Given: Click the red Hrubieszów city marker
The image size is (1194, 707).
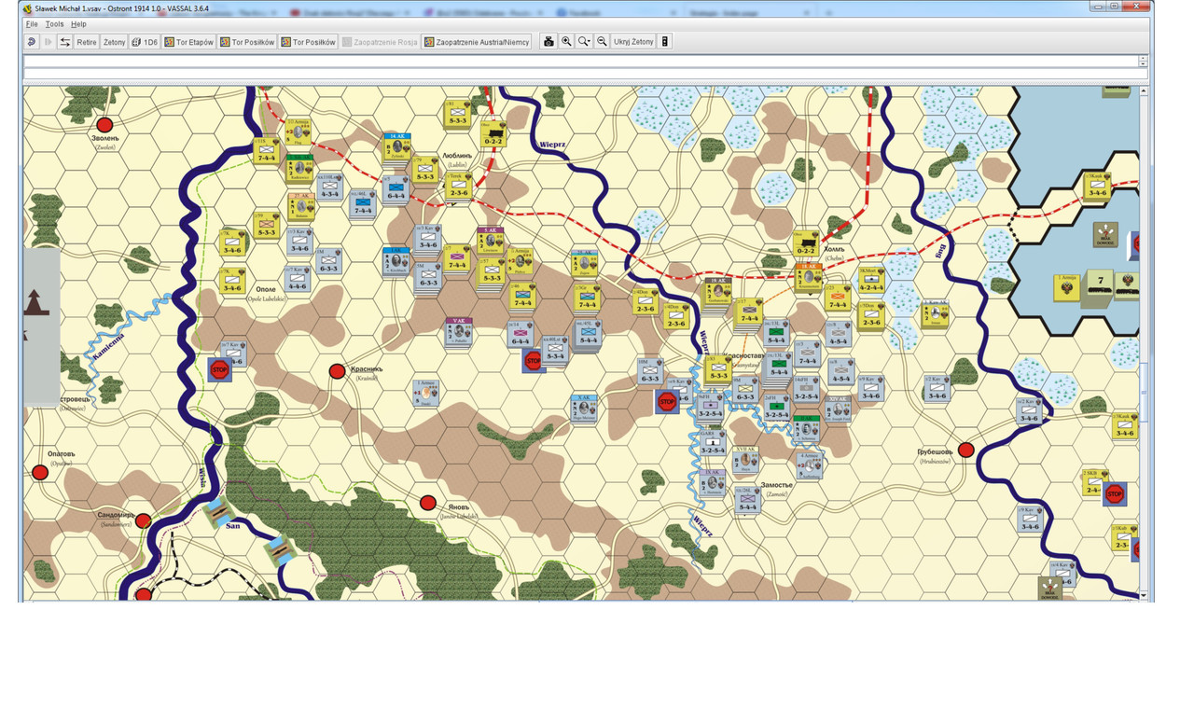Looking at the screenshot, I should [966, 450].
